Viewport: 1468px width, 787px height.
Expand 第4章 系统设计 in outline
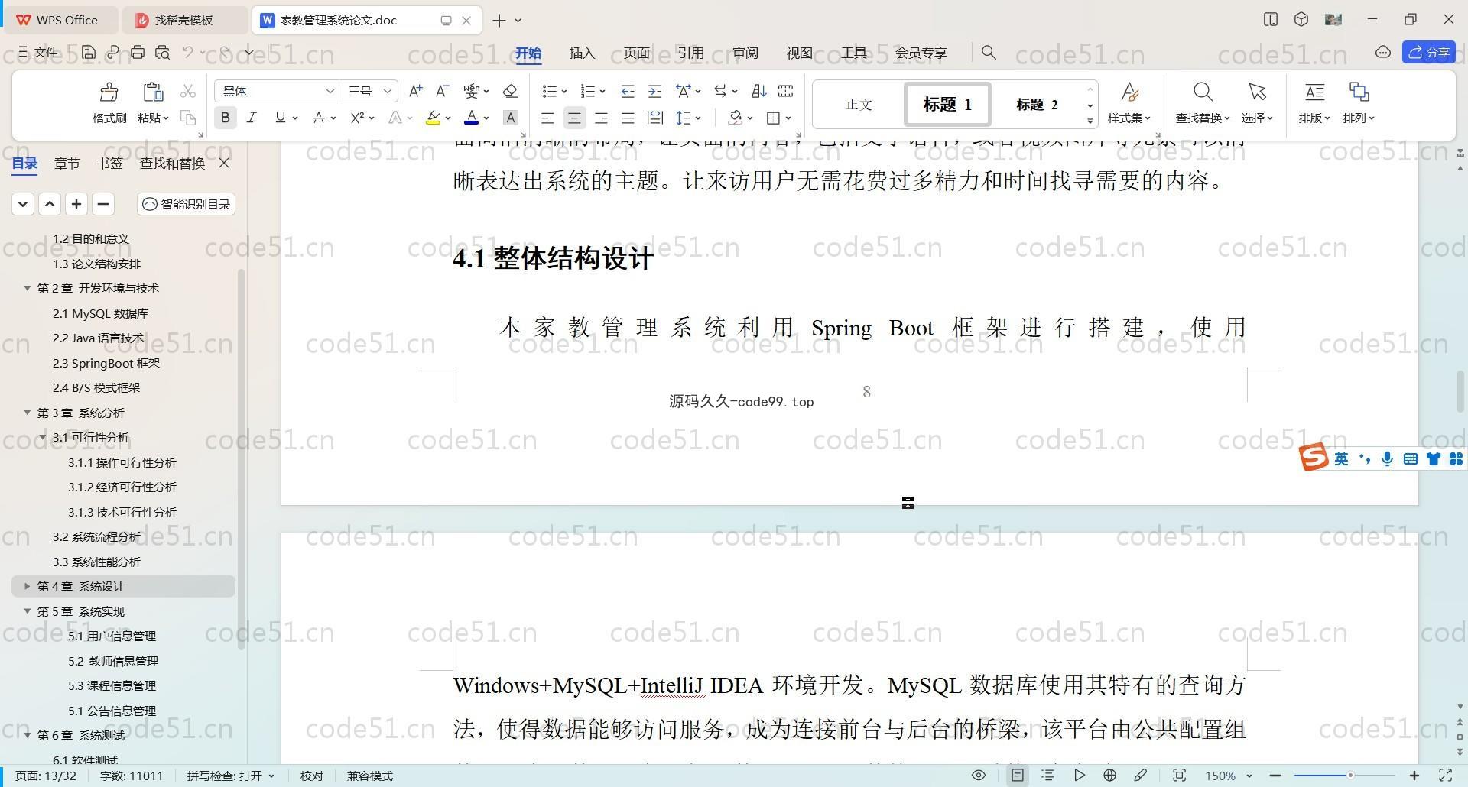click(x=27, y=586)
